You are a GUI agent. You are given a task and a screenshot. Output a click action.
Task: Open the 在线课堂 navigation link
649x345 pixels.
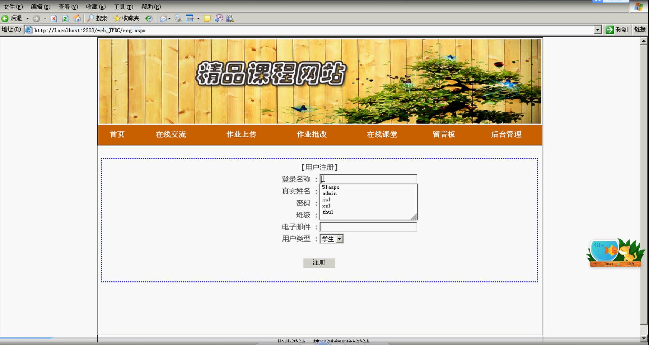pos(382,134)
